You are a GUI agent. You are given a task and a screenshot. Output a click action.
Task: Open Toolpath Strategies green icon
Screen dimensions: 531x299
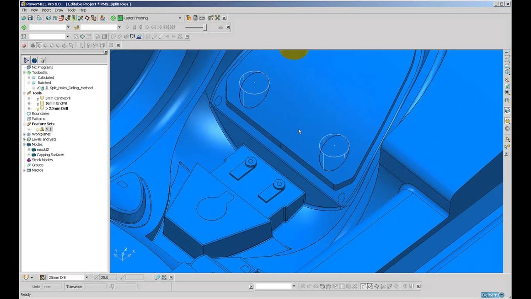click(113, 18)
